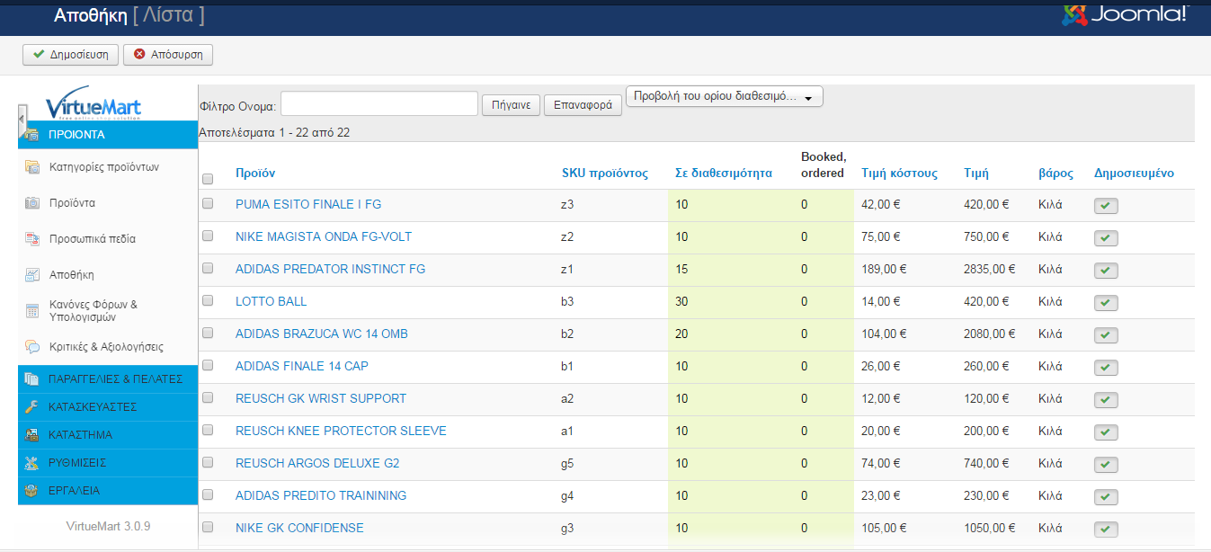The height and width of the screenshot is (552, 1211).
Task: Click the Απόσυρση button
Action: tap(168, 55)
